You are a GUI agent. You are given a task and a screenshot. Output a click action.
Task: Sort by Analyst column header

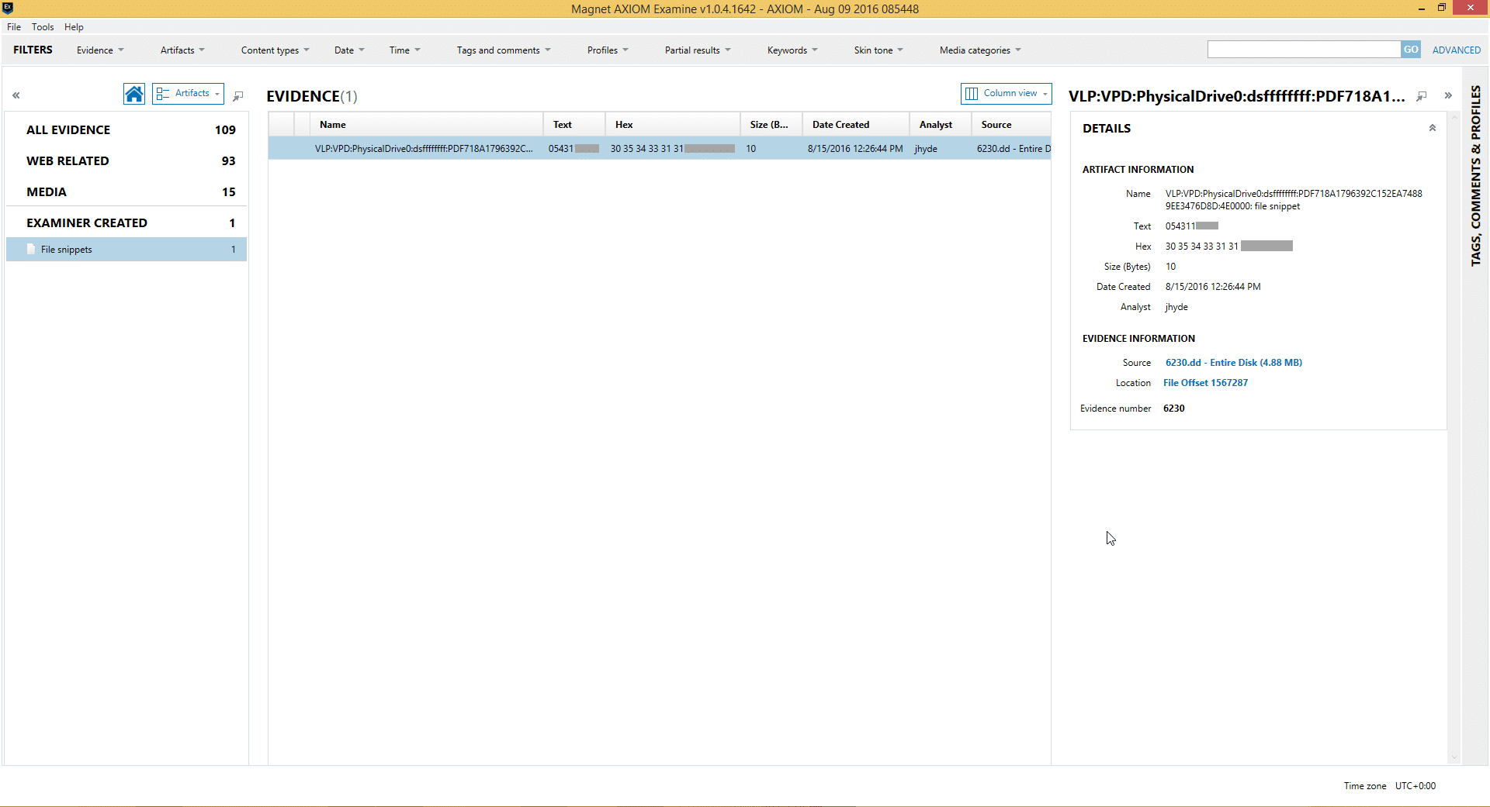click(x=941, y=125)
